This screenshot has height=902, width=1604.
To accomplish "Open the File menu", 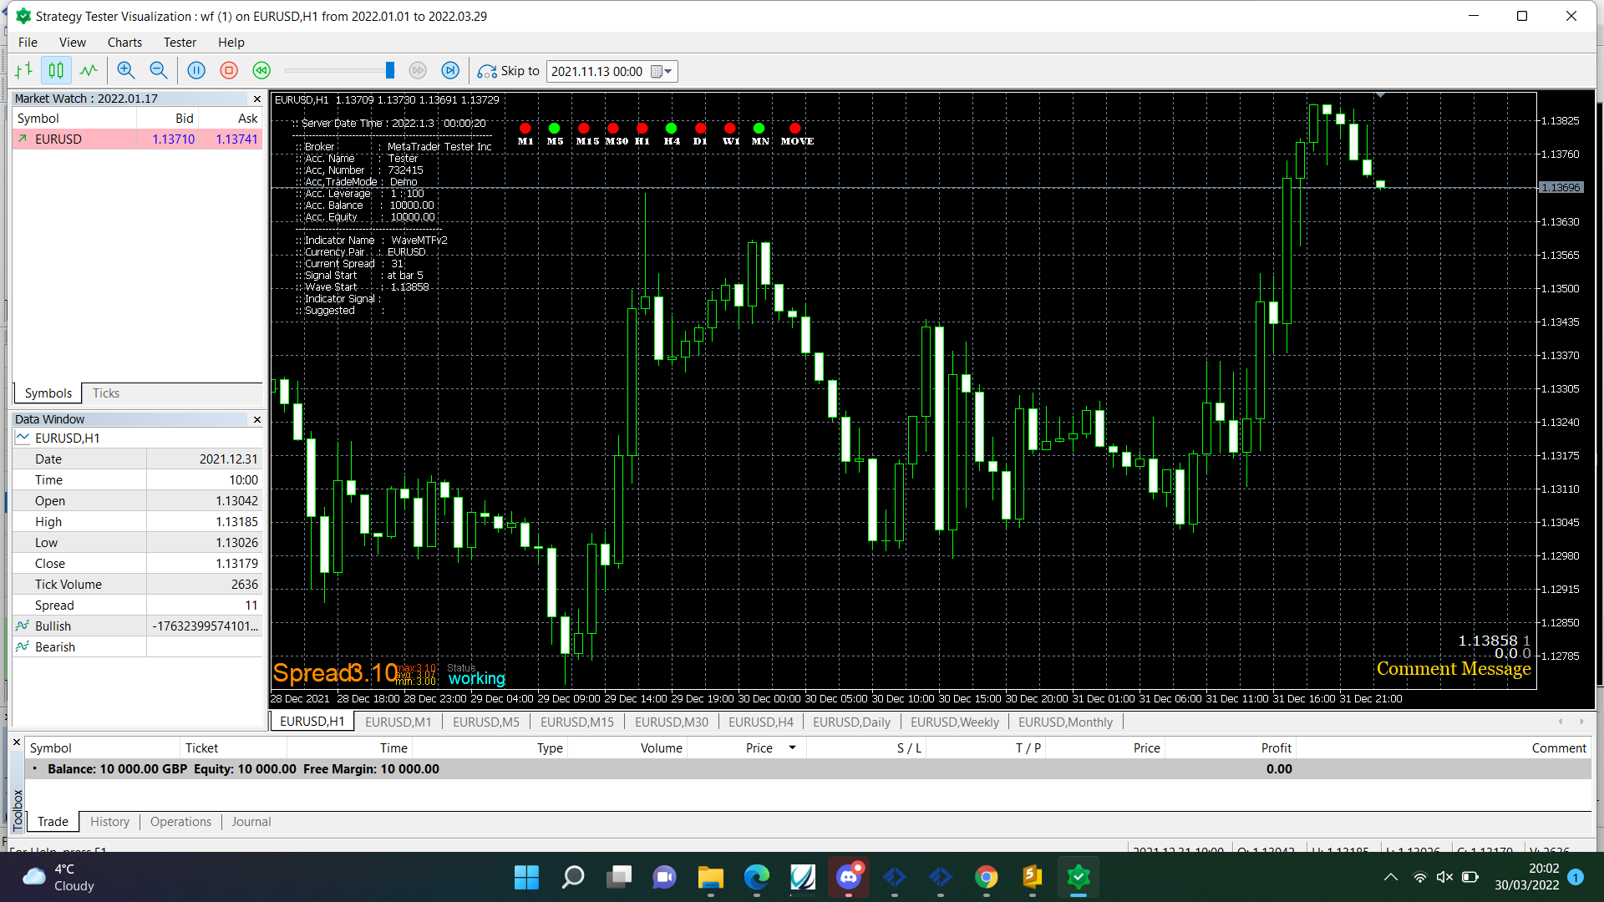I will click(x=28, y=42).
